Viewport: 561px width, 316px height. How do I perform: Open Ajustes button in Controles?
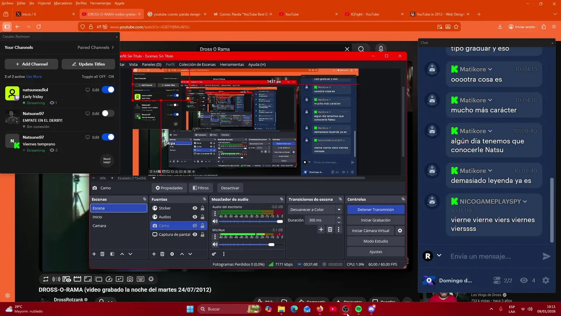tap(376, 252)
